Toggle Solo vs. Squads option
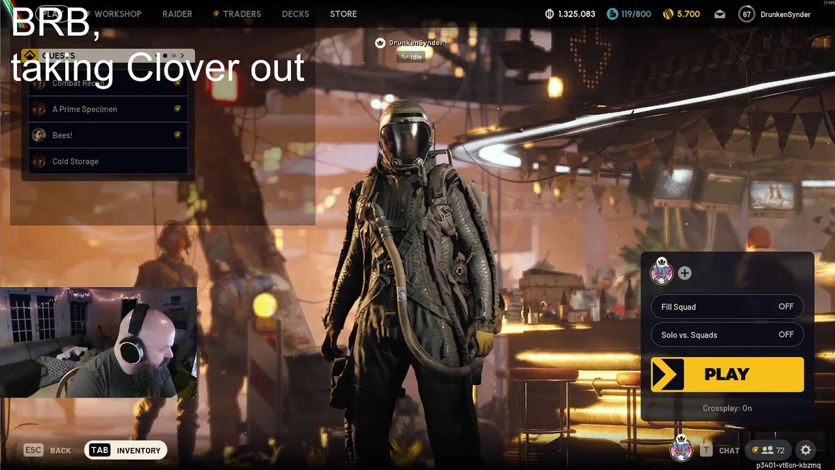Viewport: 835px width, 470px height. click(727, 335)
